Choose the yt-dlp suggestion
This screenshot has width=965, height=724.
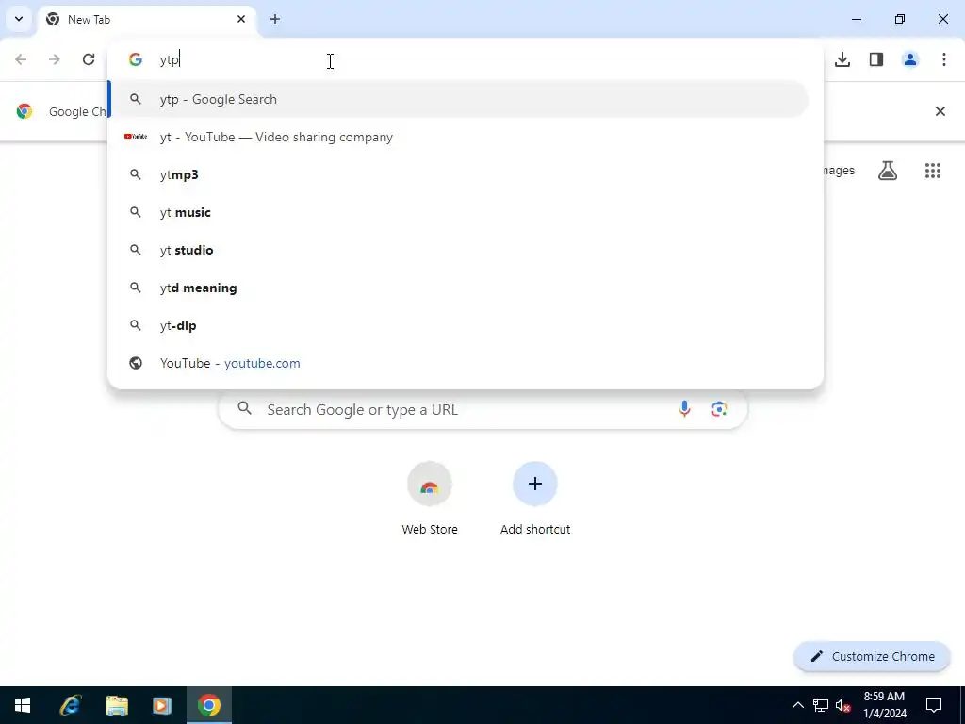click(459, 325)
